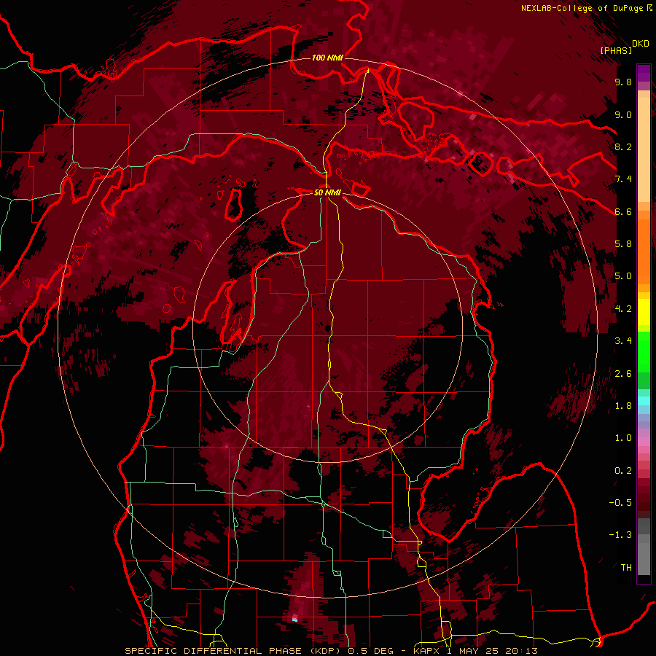The image size is (656, 656).
Task: Click the cyan high-KDP pixel in the southern echo
Action: pos(294,619)
